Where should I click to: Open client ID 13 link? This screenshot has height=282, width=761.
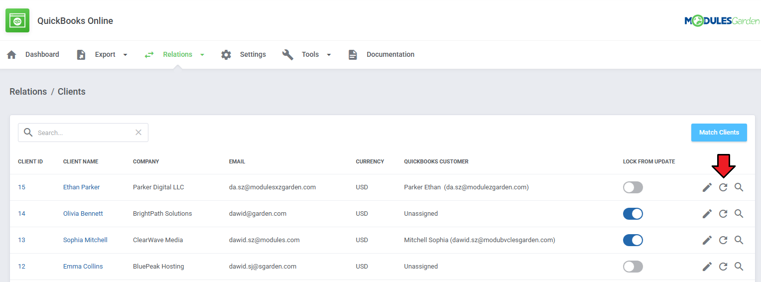(21, 240)
